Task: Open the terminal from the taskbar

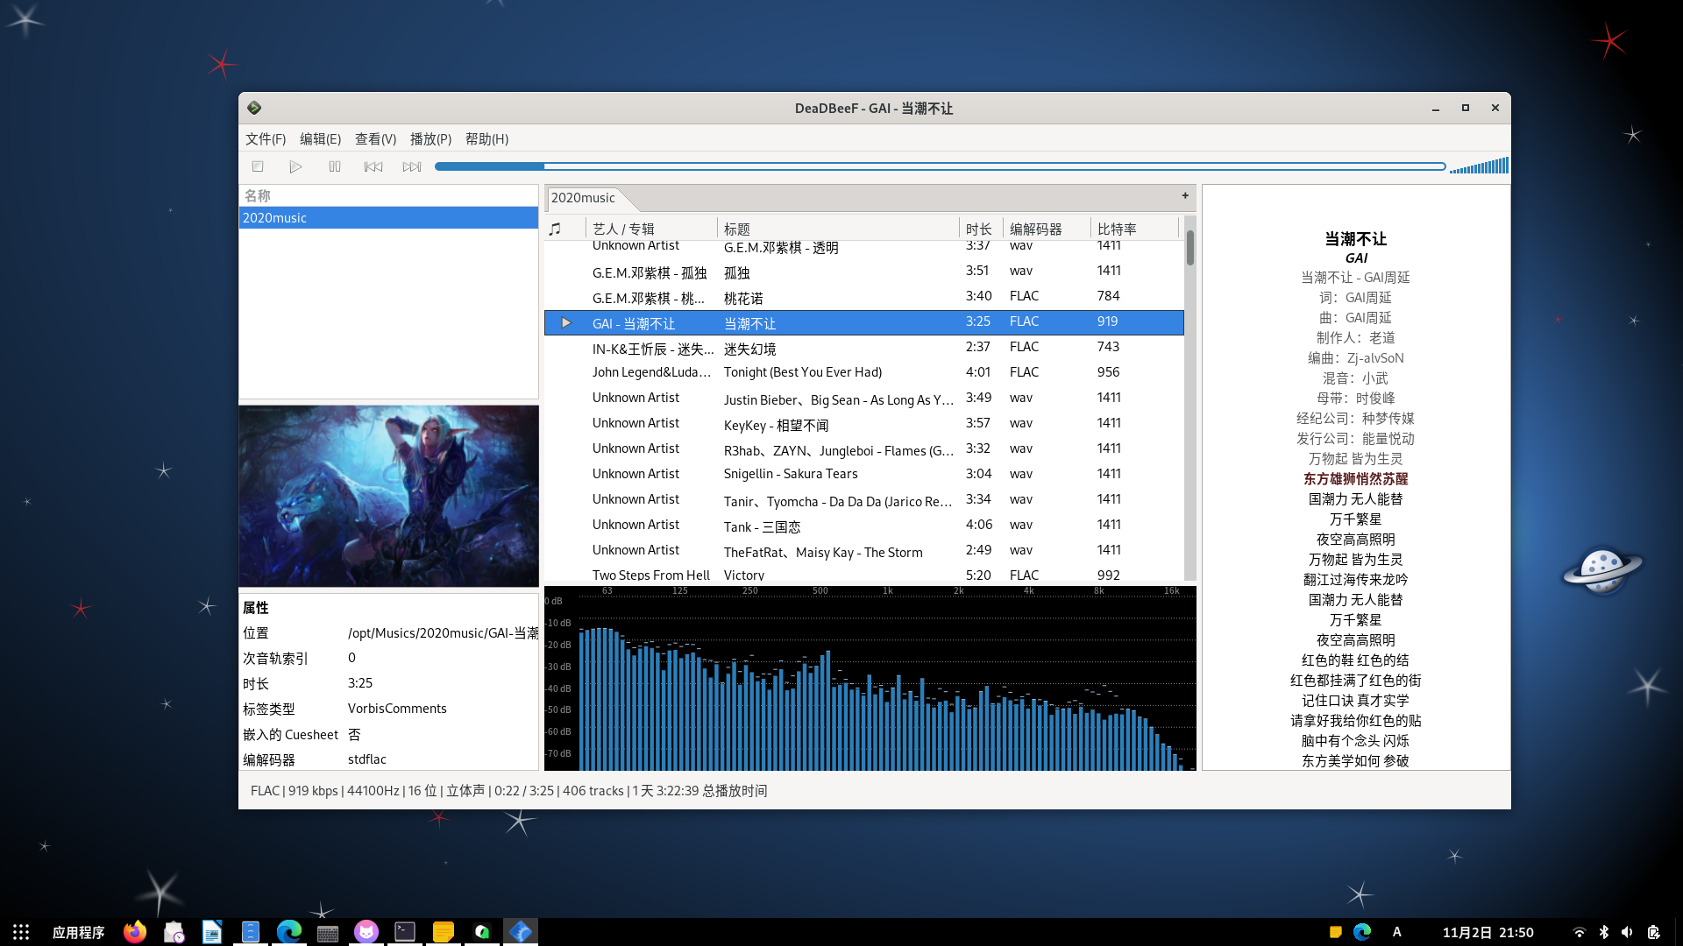Action: pyautogui.click(x=405, y=932)
